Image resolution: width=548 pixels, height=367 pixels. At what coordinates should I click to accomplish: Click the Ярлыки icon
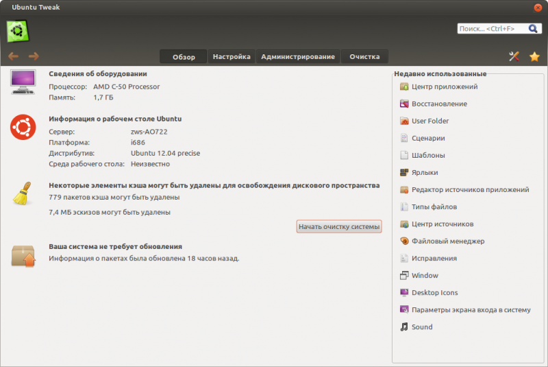(x=404, y=172)
